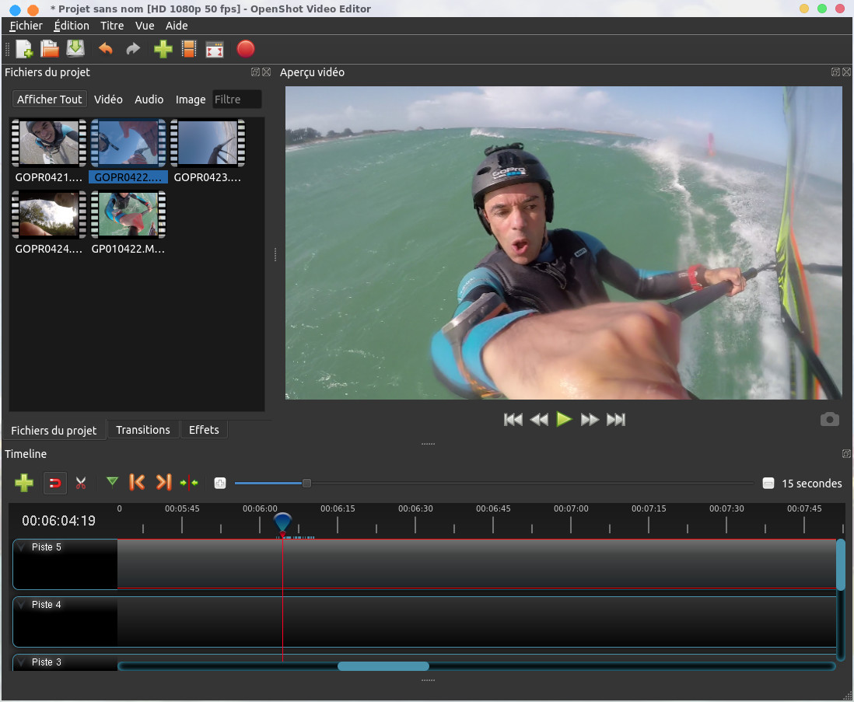Image resolution: width=854 pixels, height=702 pixels.
Task: Collapse the Piste 5 track arrow
Action: coord(22,547)
